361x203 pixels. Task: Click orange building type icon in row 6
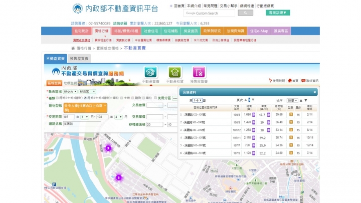(x=291, y=152)
